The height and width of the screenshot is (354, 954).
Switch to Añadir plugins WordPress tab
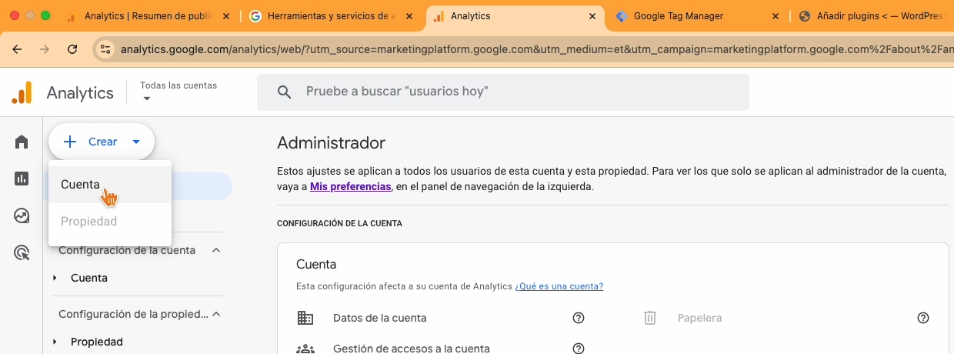tap(873, 15)
